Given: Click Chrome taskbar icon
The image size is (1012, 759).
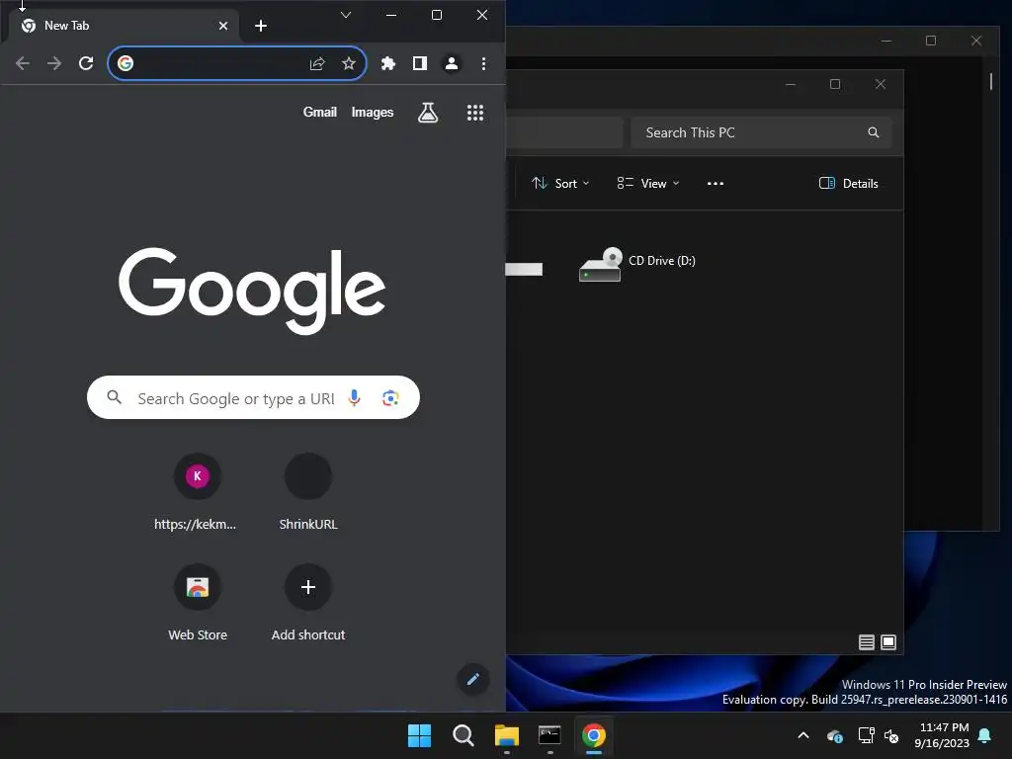Looking at the screenshot, I should (594, 735).
